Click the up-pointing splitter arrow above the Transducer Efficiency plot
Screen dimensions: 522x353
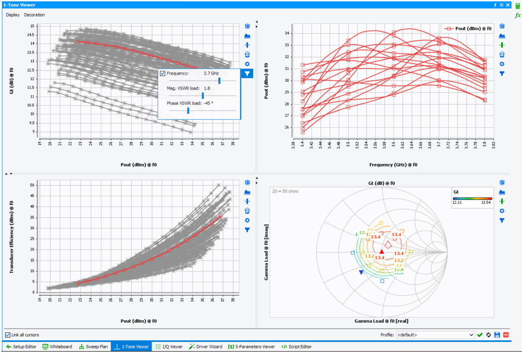point(6,174)
